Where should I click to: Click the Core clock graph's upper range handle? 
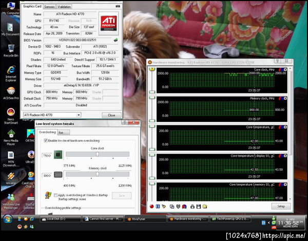coord(152,69)
